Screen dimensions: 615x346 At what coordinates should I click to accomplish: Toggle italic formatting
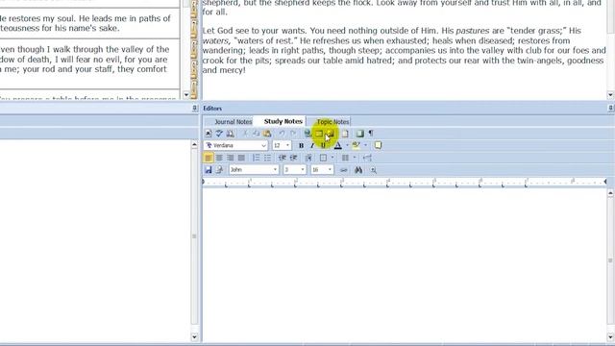click(x=311, y=145)
